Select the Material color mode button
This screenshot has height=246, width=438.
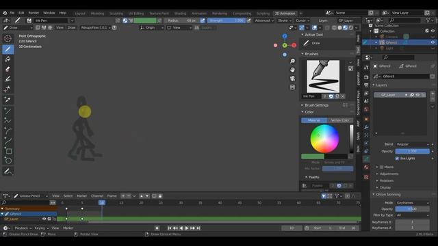point(314,120)
